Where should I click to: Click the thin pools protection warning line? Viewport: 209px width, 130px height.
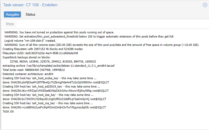[x=59, y=32]
